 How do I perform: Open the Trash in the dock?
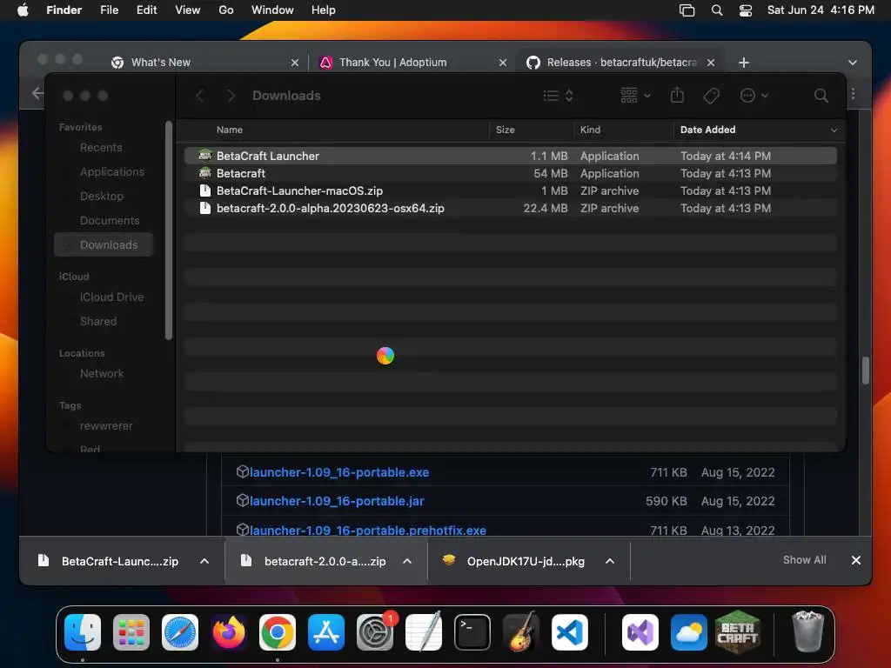807,632
